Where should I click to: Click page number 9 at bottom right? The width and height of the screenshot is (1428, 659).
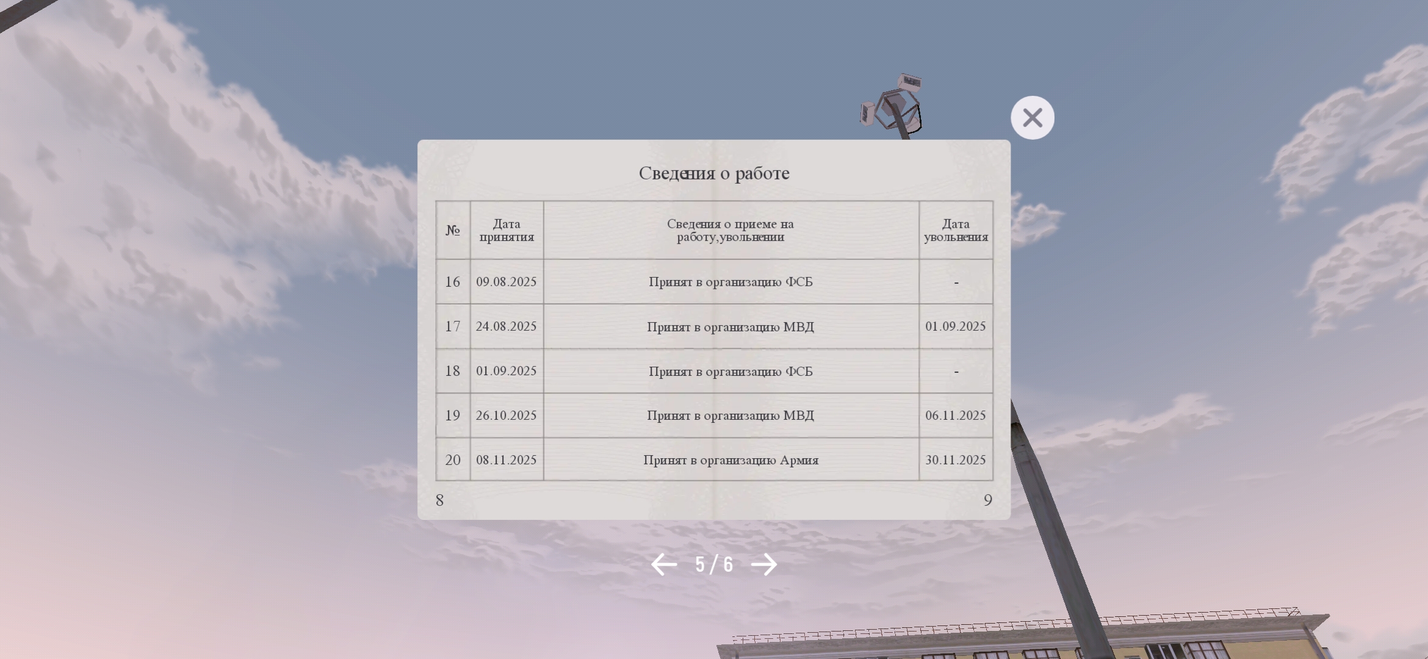pyautogui.click(x=987, y=500)
